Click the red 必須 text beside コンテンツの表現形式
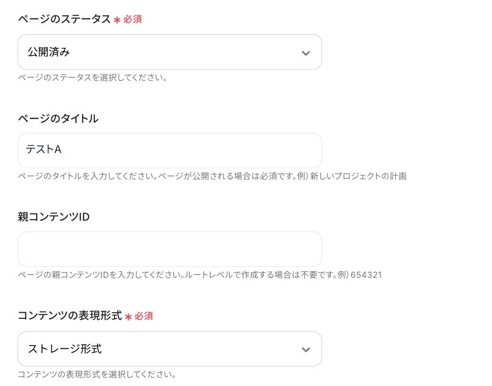492x386 pixels. click(x=144, y=316)
